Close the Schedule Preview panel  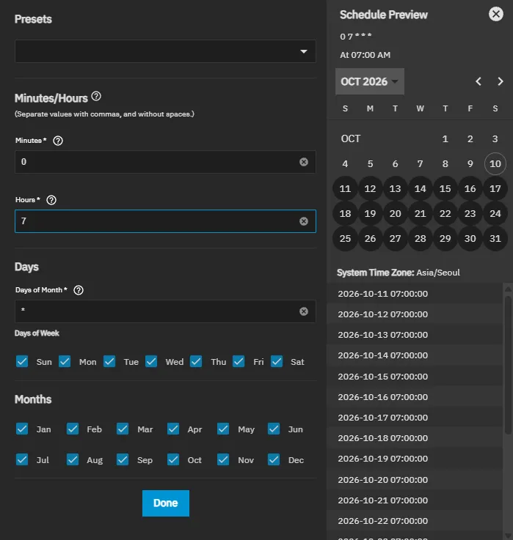click(495, 14)
